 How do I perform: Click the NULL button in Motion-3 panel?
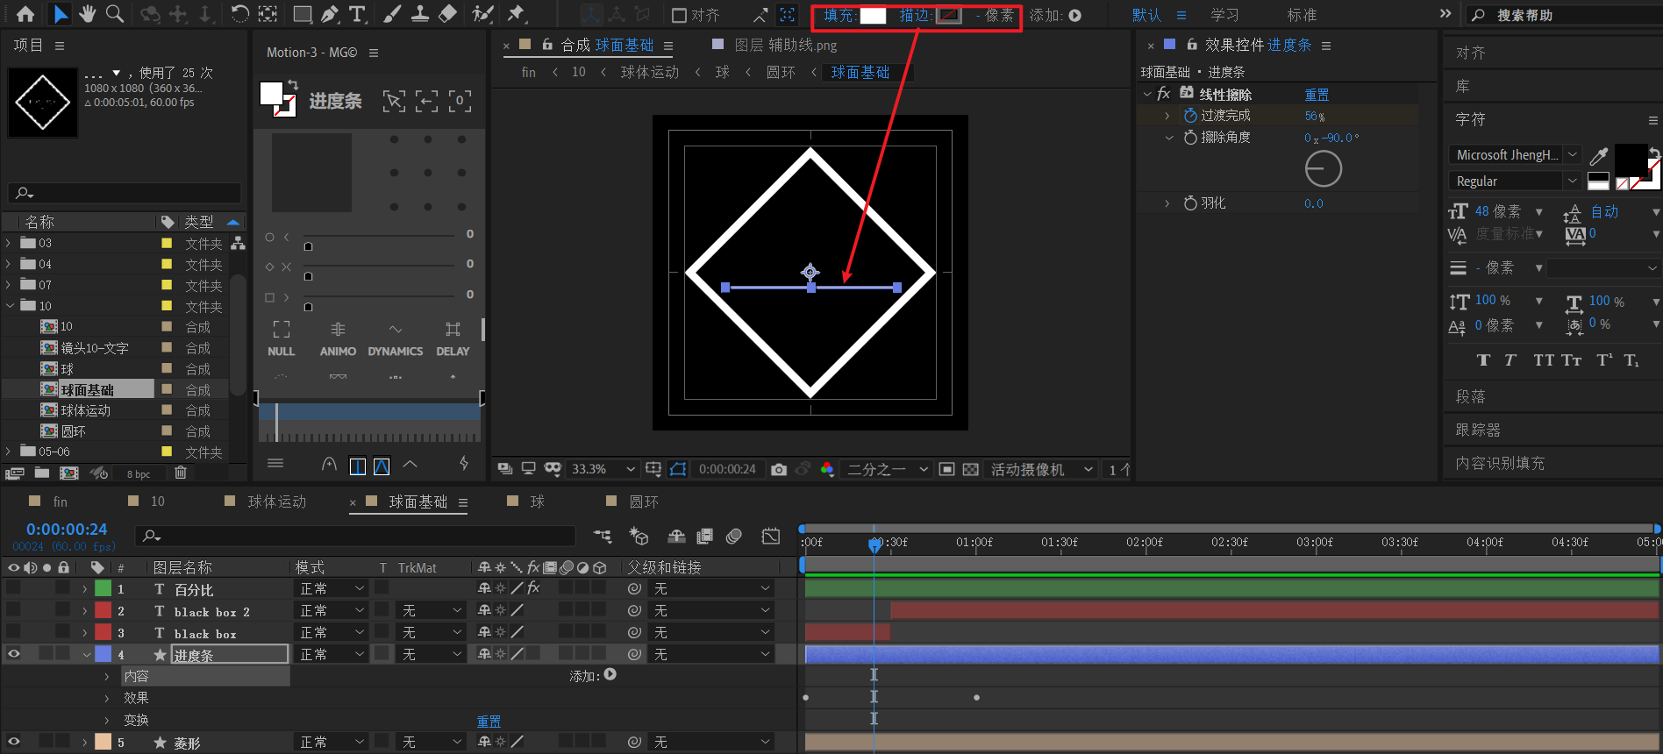click(x=281, y=338)
